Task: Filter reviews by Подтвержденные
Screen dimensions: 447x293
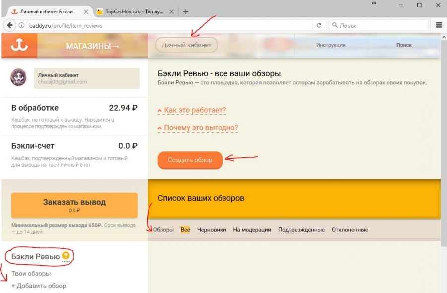Action: point(301,229)
